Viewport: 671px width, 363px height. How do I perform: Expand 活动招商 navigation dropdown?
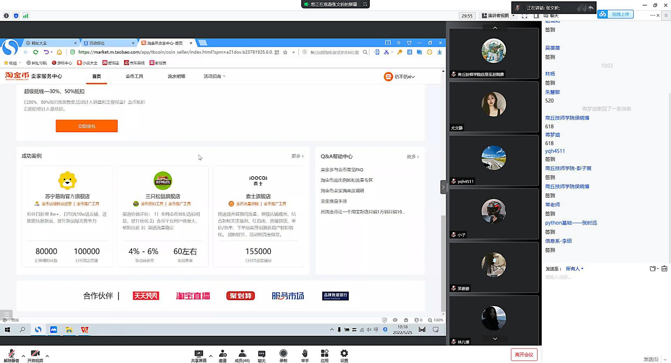[214, 76]
